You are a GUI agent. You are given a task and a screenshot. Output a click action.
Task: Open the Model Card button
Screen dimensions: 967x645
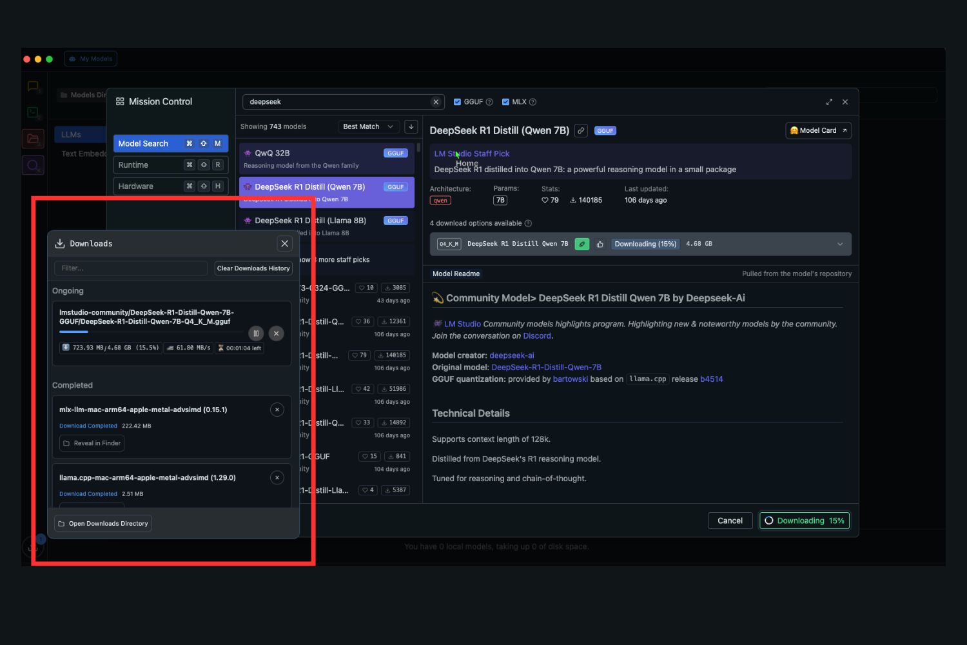[818, 130]
